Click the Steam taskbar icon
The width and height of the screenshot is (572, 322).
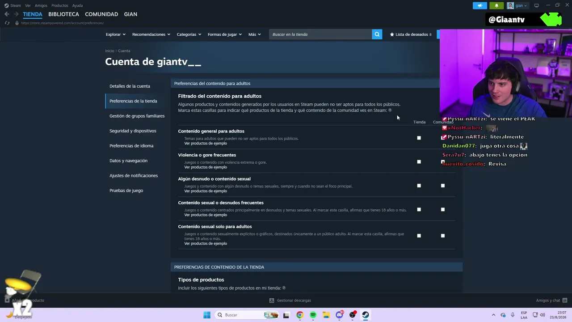(366, 315)
